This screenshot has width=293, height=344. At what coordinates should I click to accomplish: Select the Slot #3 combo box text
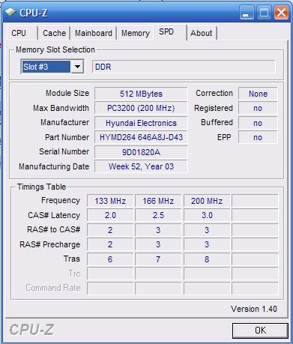[x=46, y=67]
